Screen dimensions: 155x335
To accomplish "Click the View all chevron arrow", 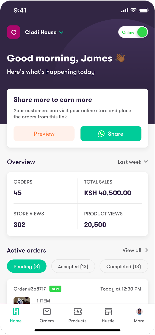I will pyautogui.click(x=147, y=250).
